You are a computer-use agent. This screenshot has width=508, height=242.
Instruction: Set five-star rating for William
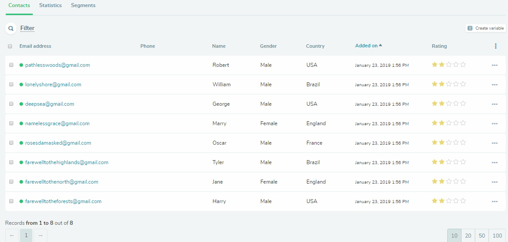click(x=463, y=84)
